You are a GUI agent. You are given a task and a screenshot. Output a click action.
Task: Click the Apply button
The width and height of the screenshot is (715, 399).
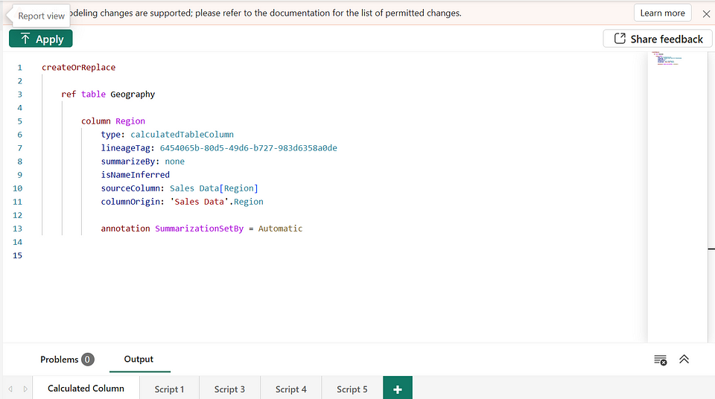(x=40, y=39)
